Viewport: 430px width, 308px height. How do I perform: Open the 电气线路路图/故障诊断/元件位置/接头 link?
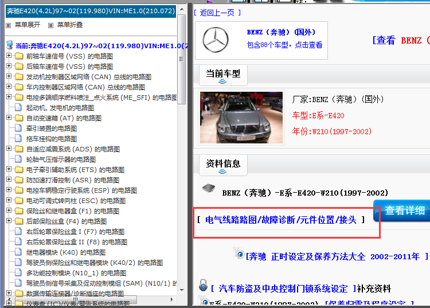coord(281,220)
